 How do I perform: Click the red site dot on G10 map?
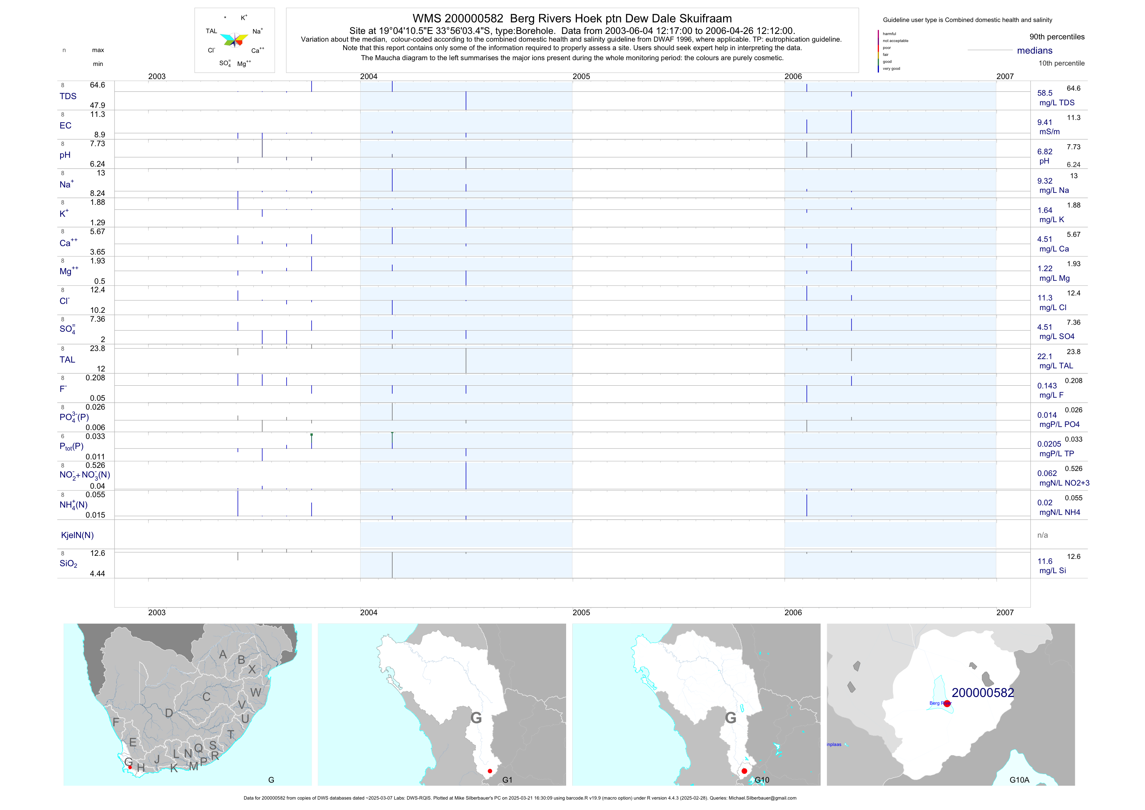pos(744,771)
